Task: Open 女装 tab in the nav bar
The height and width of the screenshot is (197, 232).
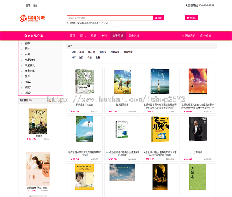Action: point(104,36)
